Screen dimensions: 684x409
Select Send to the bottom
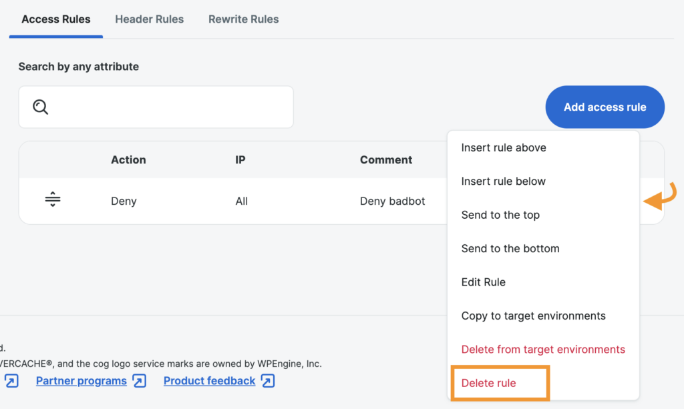click(510, 248)
